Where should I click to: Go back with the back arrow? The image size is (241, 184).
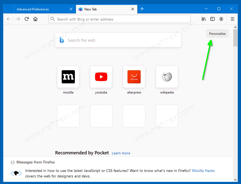coord(9,19)
